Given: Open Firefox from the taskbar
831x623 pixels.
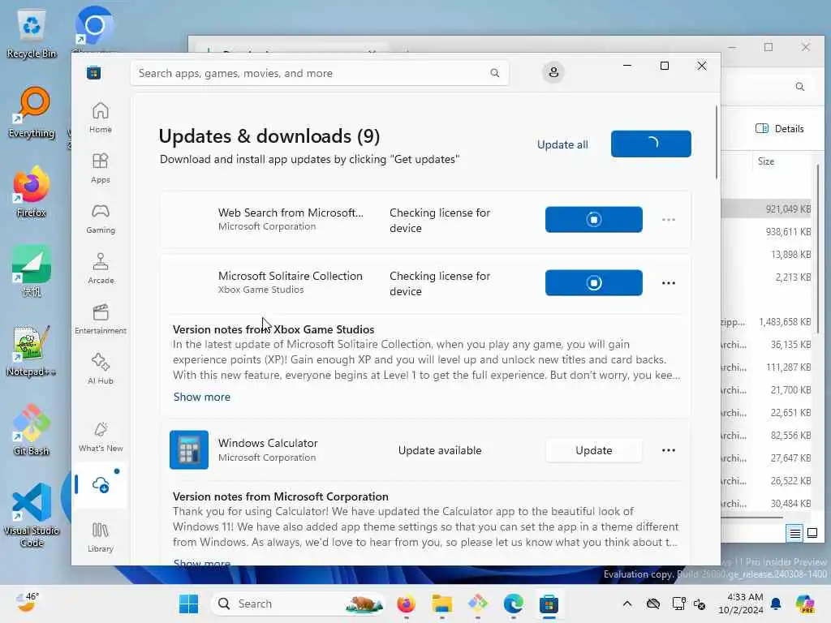Looking at the screenshot, I should 406,604.
